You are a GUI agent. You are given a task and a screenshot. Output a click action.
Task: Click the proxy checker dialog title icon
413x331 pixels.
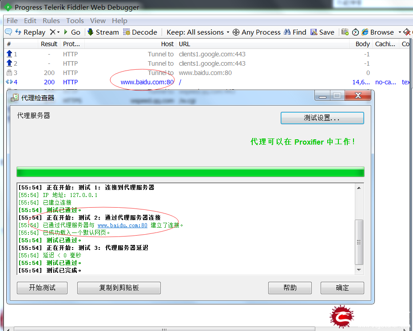coord(15,98)
